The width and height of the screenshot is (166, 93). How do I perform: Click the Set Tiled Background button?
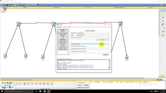119,7
